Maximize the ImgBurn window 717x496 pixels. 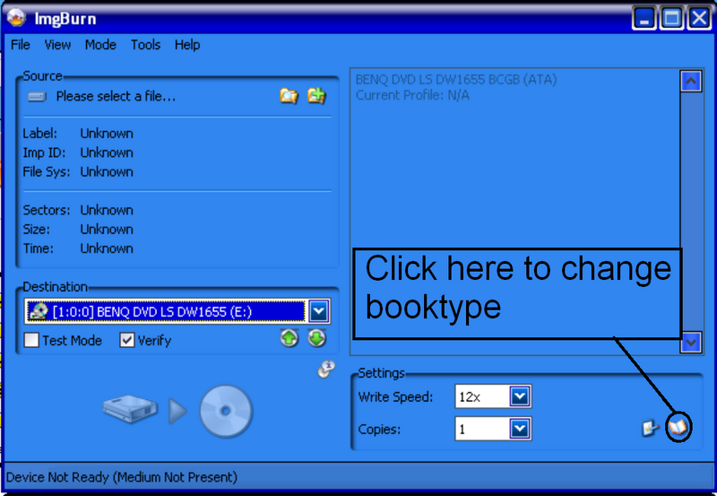click(x=671, y=18)
